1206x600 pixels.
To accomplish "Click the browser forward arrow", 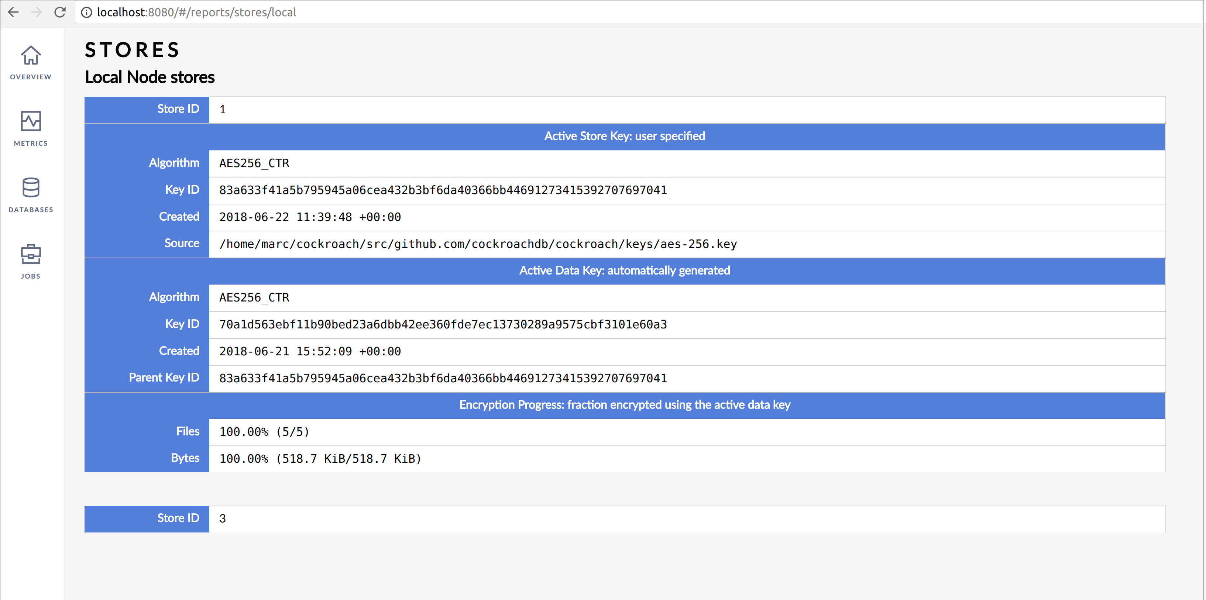I will [37, 12].
